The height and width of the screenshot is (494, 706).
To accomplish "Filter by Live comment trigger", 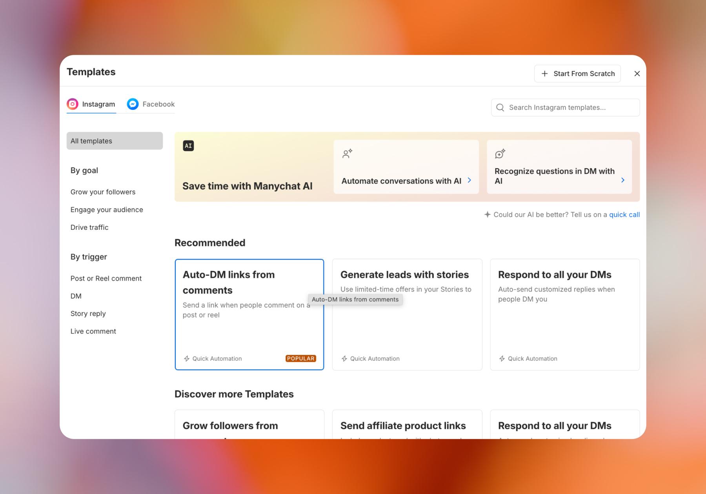I will tap(93, 331).
